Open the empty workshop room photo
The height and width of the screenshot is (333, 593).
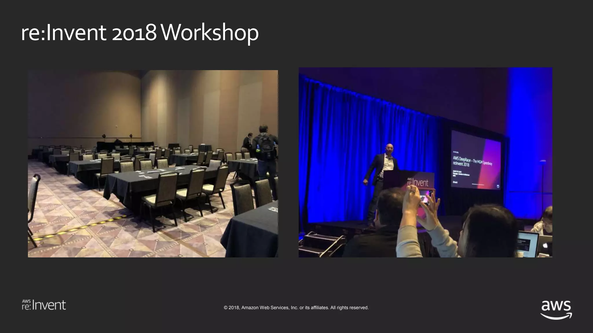[153, 164]
